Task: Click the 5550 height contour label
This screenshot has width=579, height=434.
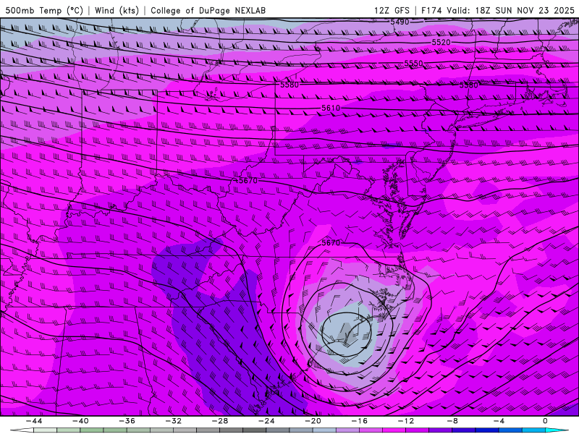Action: point(413,64)
